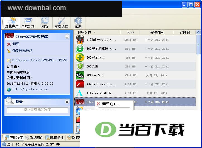
Task: Select the 360安全卫士 row name
Action: tap(96, 57)
